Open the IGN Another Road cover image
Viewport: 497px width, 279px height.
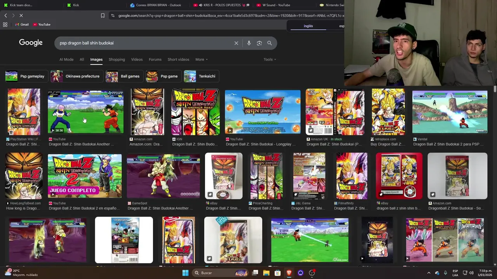(195, 112)
